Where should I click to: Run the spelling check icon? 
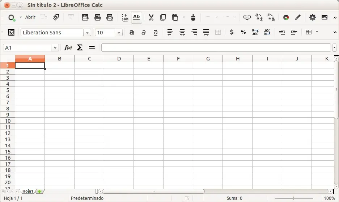tap(125, 17)
